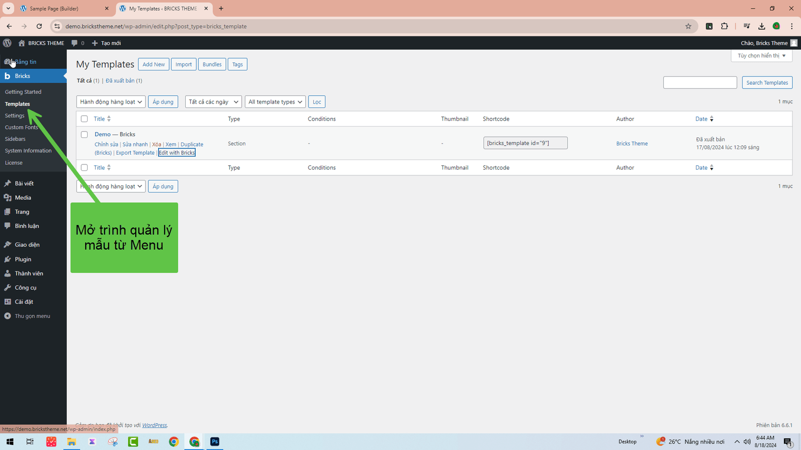Viewport: 801px width, 450px height.
Task: Open Photoshop from the taskbar
Action: click(x=215, y=441)
